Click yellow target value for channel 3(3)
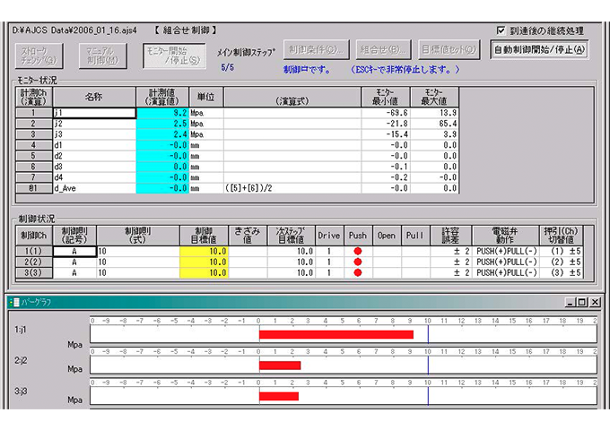The image size is (610, 430). click(x=204, y=272)
